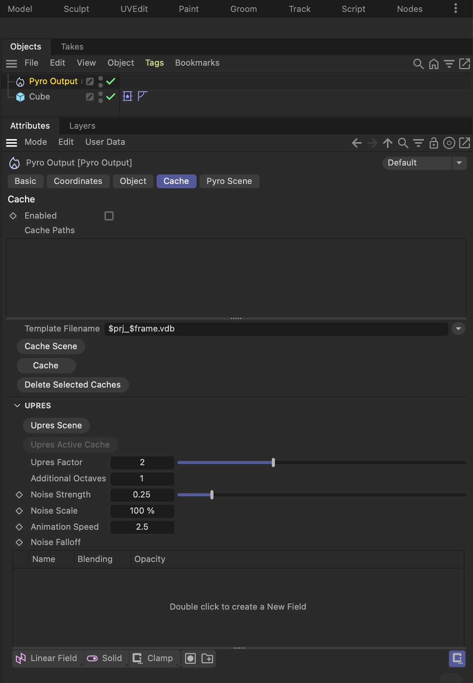
Task: Click the highlighted field layer icon at bottom right
Action: (x=457, y=658)
